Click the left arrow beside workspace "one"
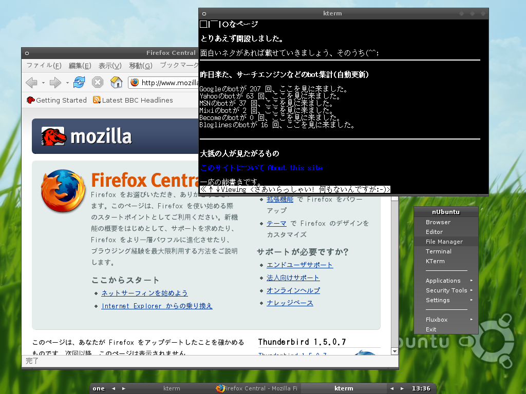This screenshot has height=394, width=526. pyautogui.click(x=114, y=389)
